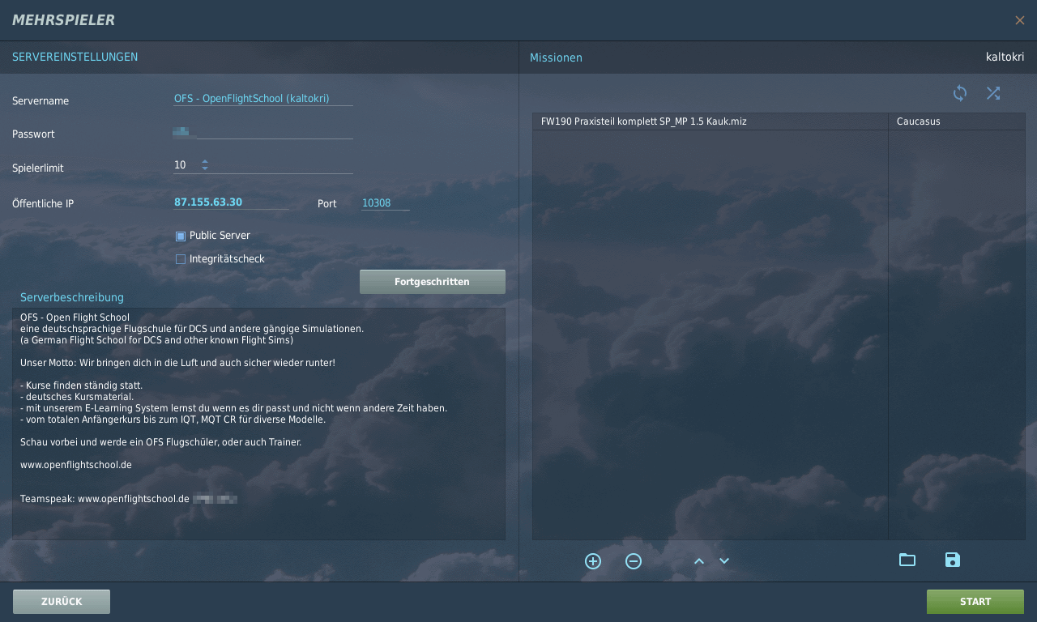Screen dimensions: 1037x622
Task: Click into the Servername field
Action: tap(262, 99)
